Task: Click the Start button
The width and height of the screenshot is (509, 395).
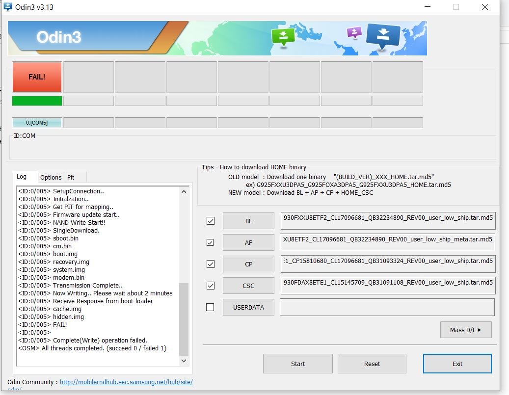Action: pos(297,364)
